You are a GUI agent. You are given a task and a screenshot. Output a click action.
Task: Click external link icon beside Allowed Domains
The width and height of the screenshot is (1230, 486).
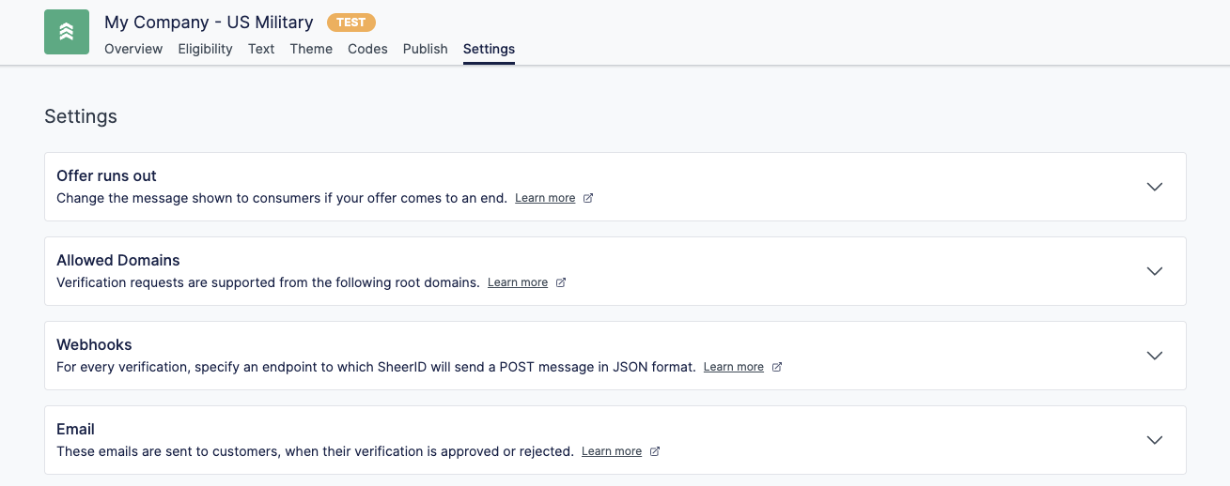pyautogui.click(x=561, y=282)
